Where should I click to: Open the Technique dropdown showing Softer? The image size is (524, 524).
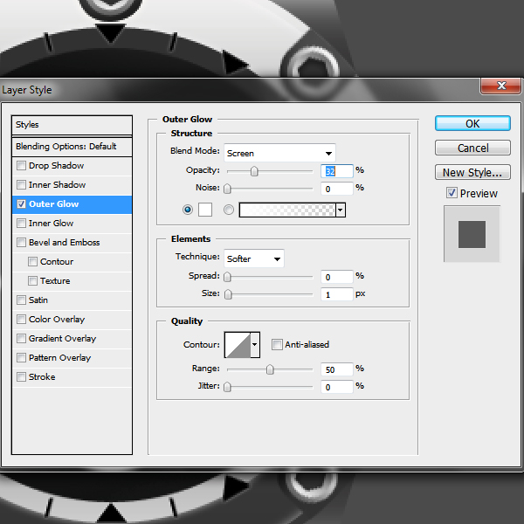(254, 259)
